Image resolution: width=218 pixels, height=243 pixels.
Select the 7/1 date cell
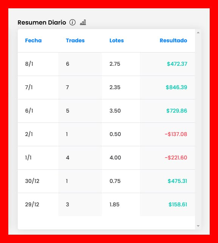coord(29,87)
